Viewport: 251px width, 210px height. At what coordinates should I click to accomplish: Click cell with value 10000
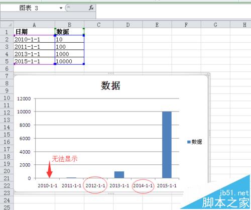point(69,61)
